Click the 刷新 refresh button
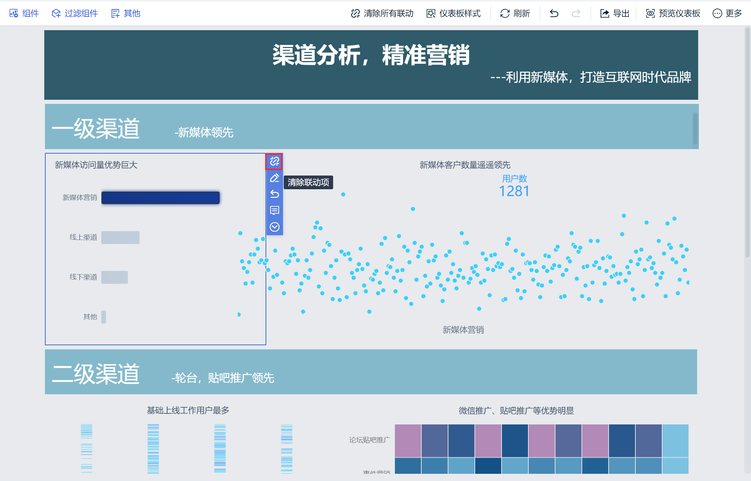Screen dimensions: 751x481 point(515,13)
